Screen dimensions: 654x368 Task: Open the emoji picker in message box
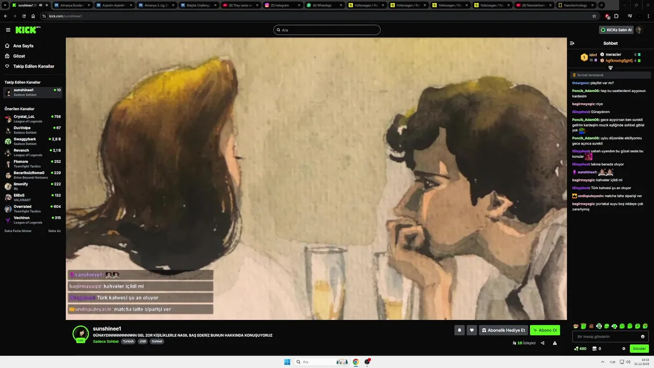(643, 336)
